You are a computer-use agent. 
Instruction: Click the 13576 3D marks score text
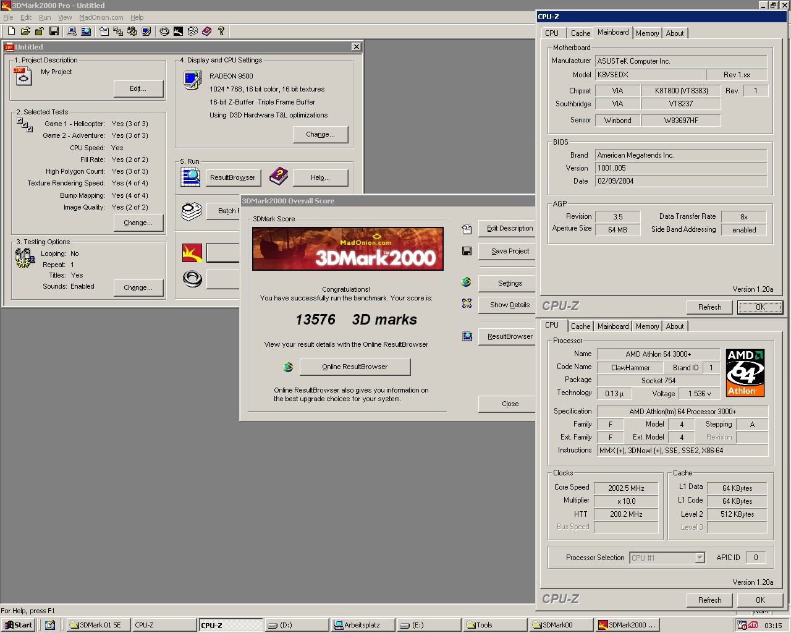357,320
